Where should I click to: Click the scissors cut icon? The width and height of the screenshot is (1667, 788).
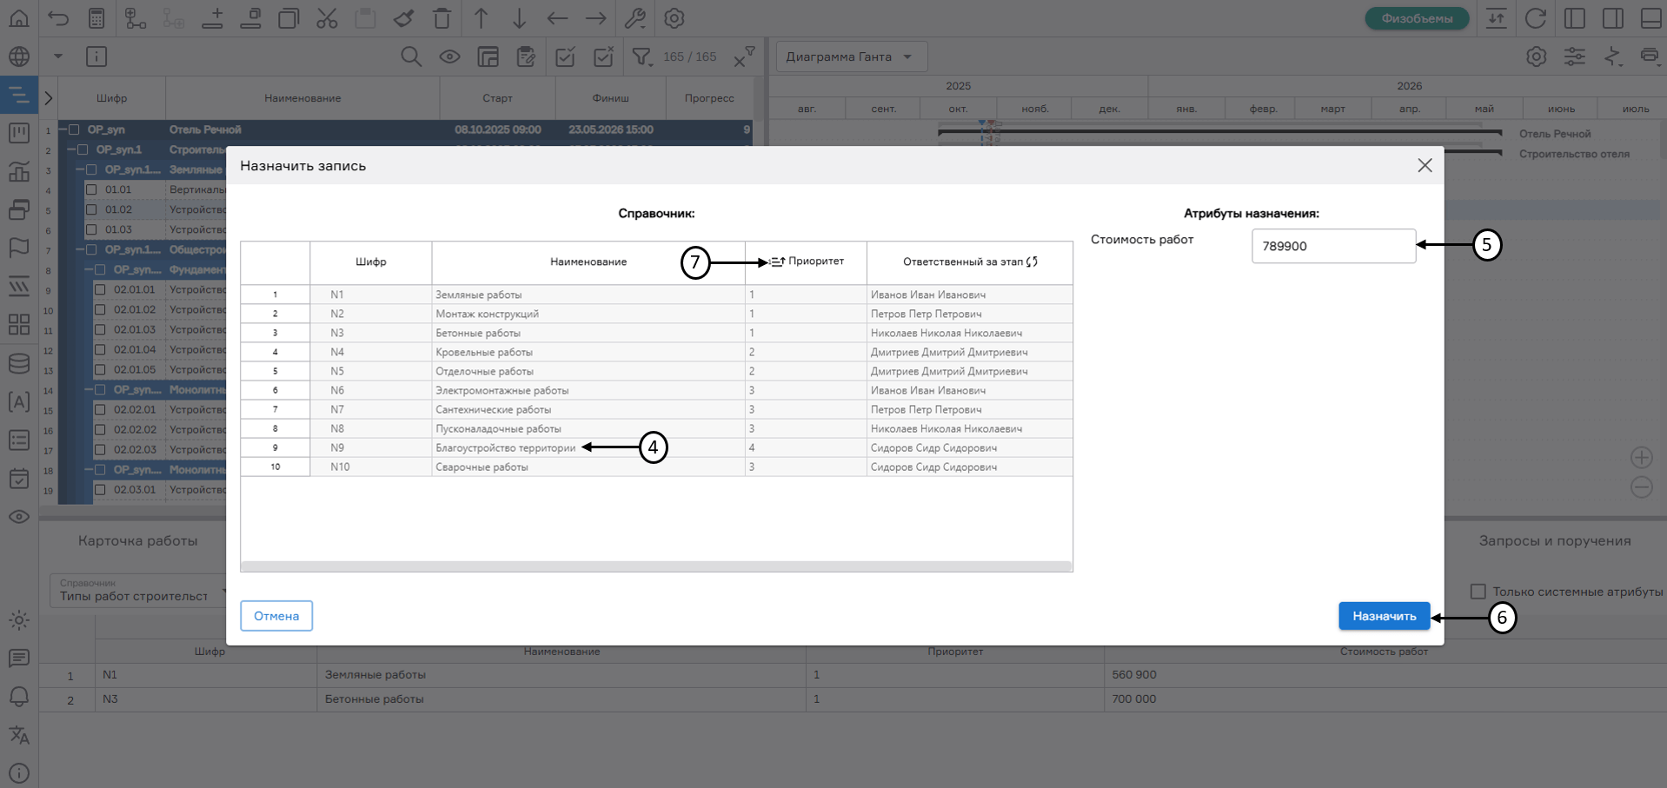click(327, 18)
